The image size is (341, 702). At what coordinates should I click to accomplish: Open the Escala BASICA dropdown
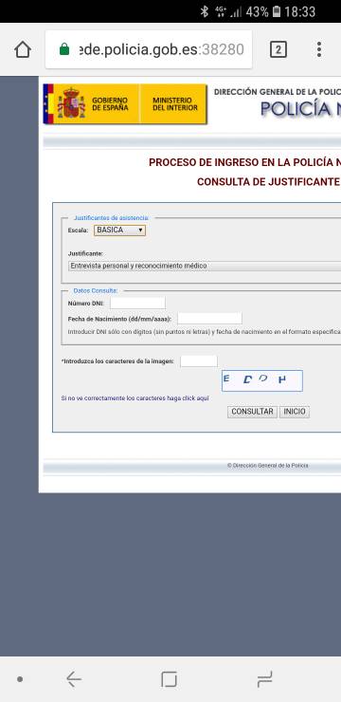pyautogui.click(x=119, y=231)
